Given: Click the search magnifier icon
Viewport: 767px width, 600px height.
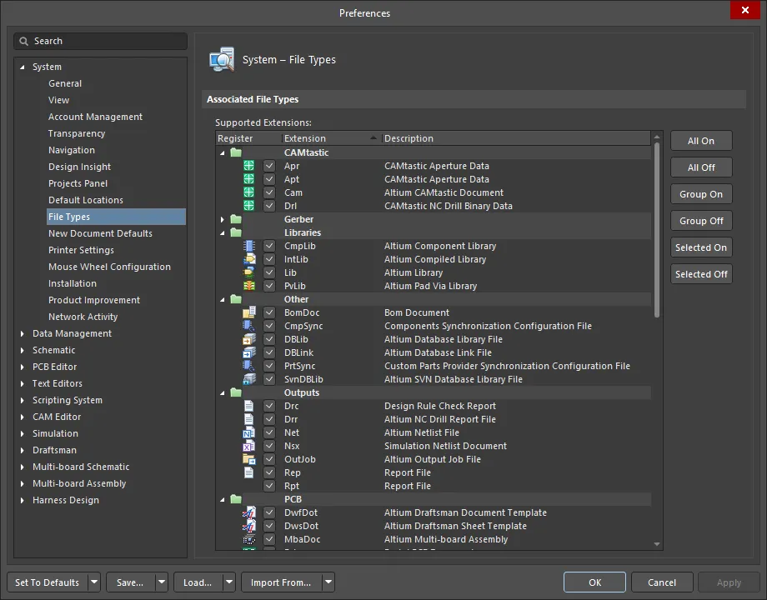Looking at the screenshot, I should [23, 41].
